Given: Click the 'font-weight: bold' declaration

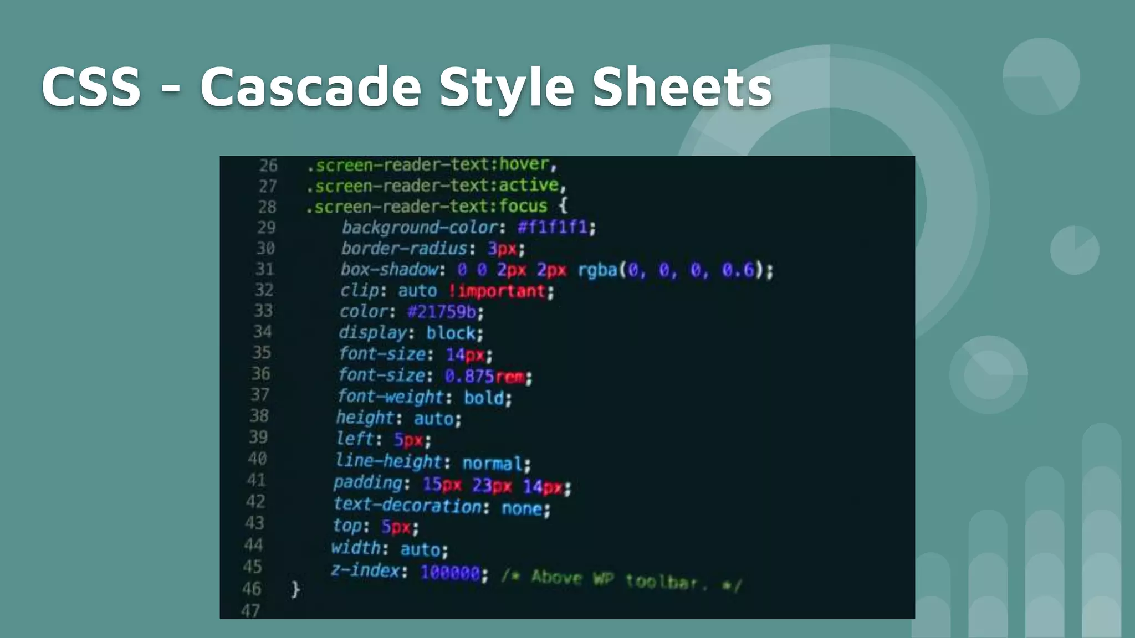Looking at the screenshot, I should pos(424,397).
